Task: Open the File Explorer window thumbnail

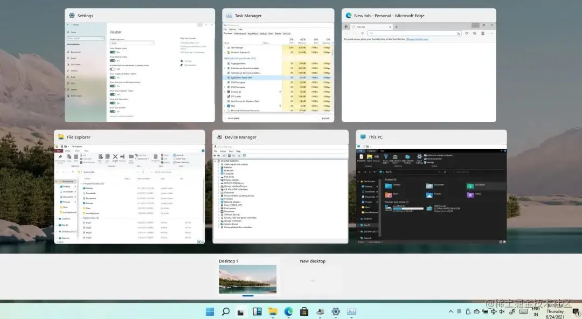Action: 129,187
